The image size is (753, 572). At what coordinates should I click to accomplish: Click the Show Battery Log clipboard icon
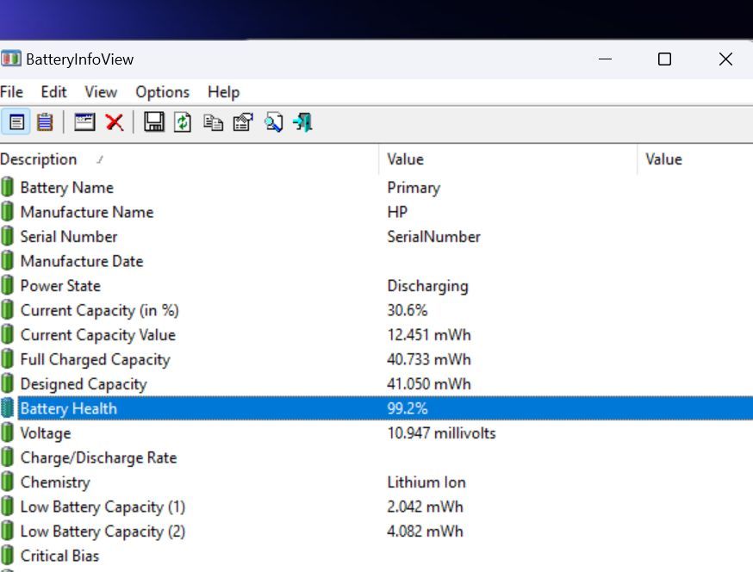(x=45, y=122)
